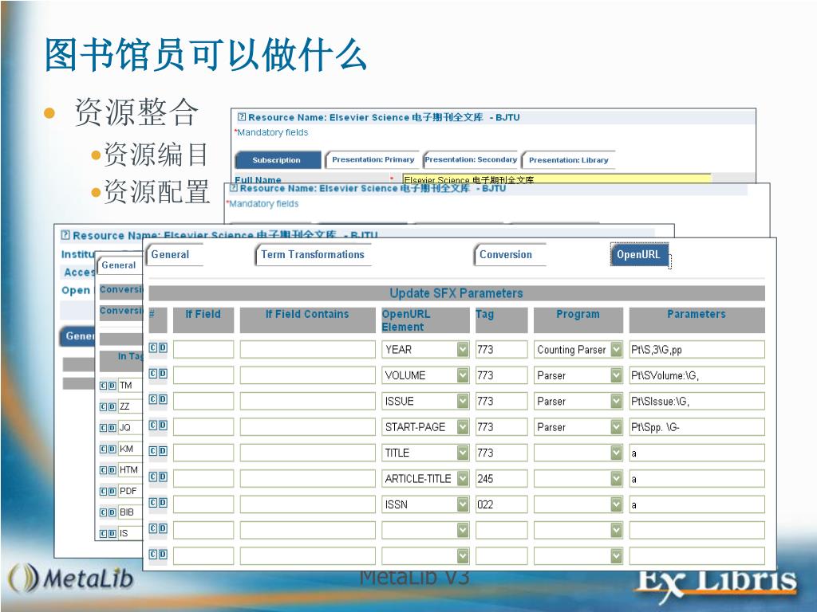Image resolution: width=817 pixels, height=612 pixels.
Task: Click the C icon beside PDF in back window
Action: coord(104,492)
